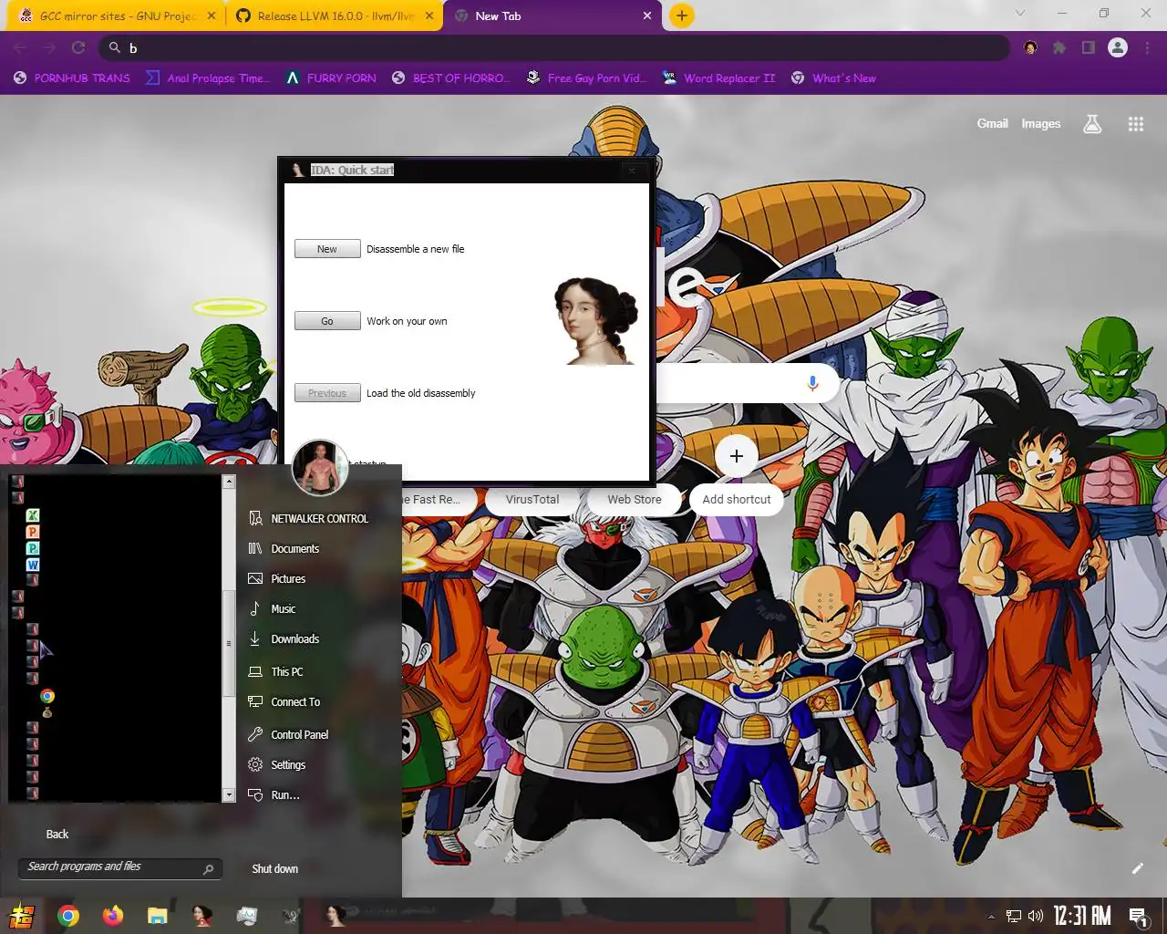
Task: Click Shut down in the Start menu
Action: (x=274, y=868)
